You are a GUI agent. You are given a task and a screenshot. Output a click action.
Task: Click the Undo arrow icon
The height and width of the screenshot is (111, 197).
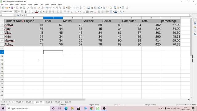click(x=46, y=8)
